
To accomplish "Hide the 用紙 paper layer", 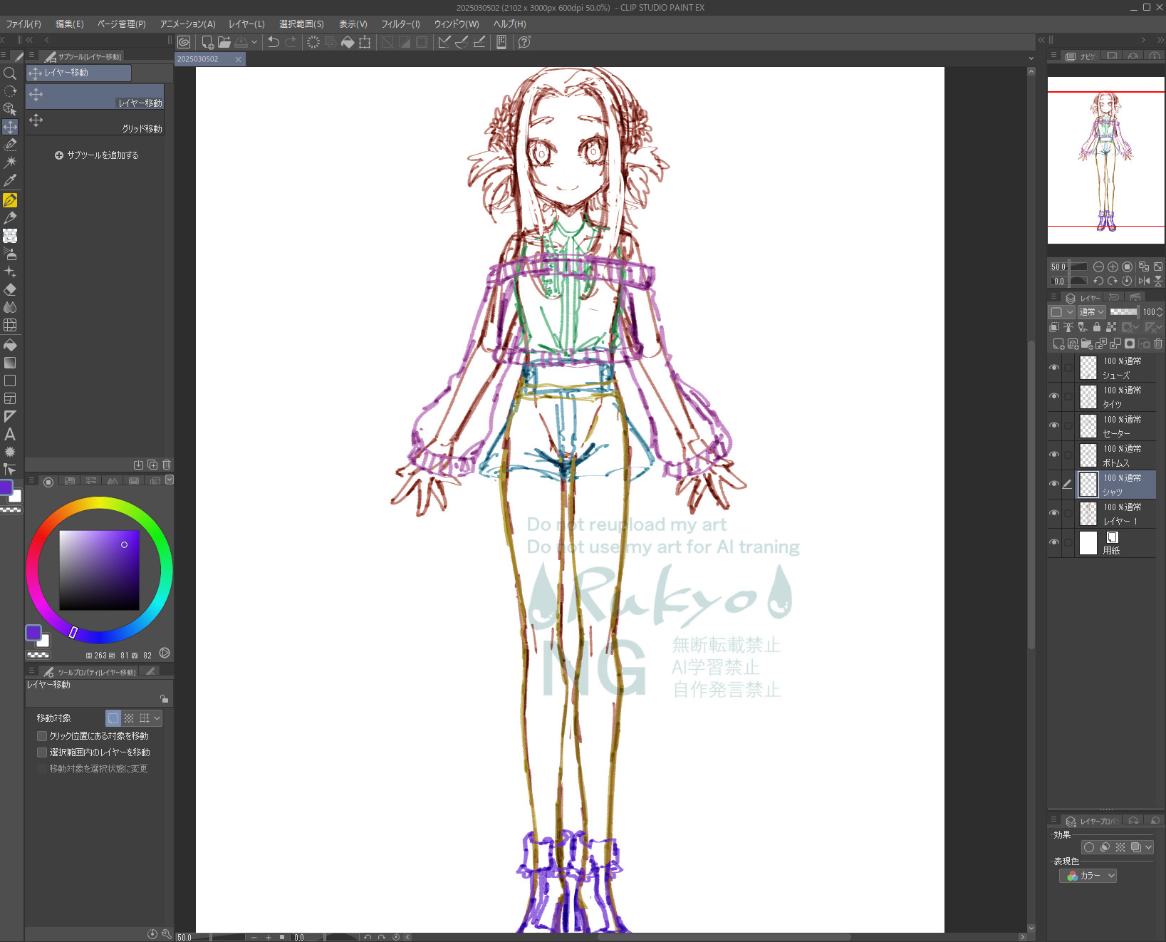I will tap(1054, 543).
